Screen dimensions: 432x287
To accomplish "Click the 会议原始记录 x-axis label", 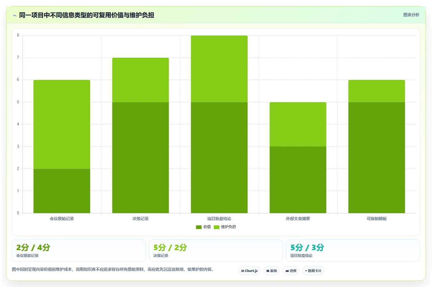I will (x=62, y=219).
